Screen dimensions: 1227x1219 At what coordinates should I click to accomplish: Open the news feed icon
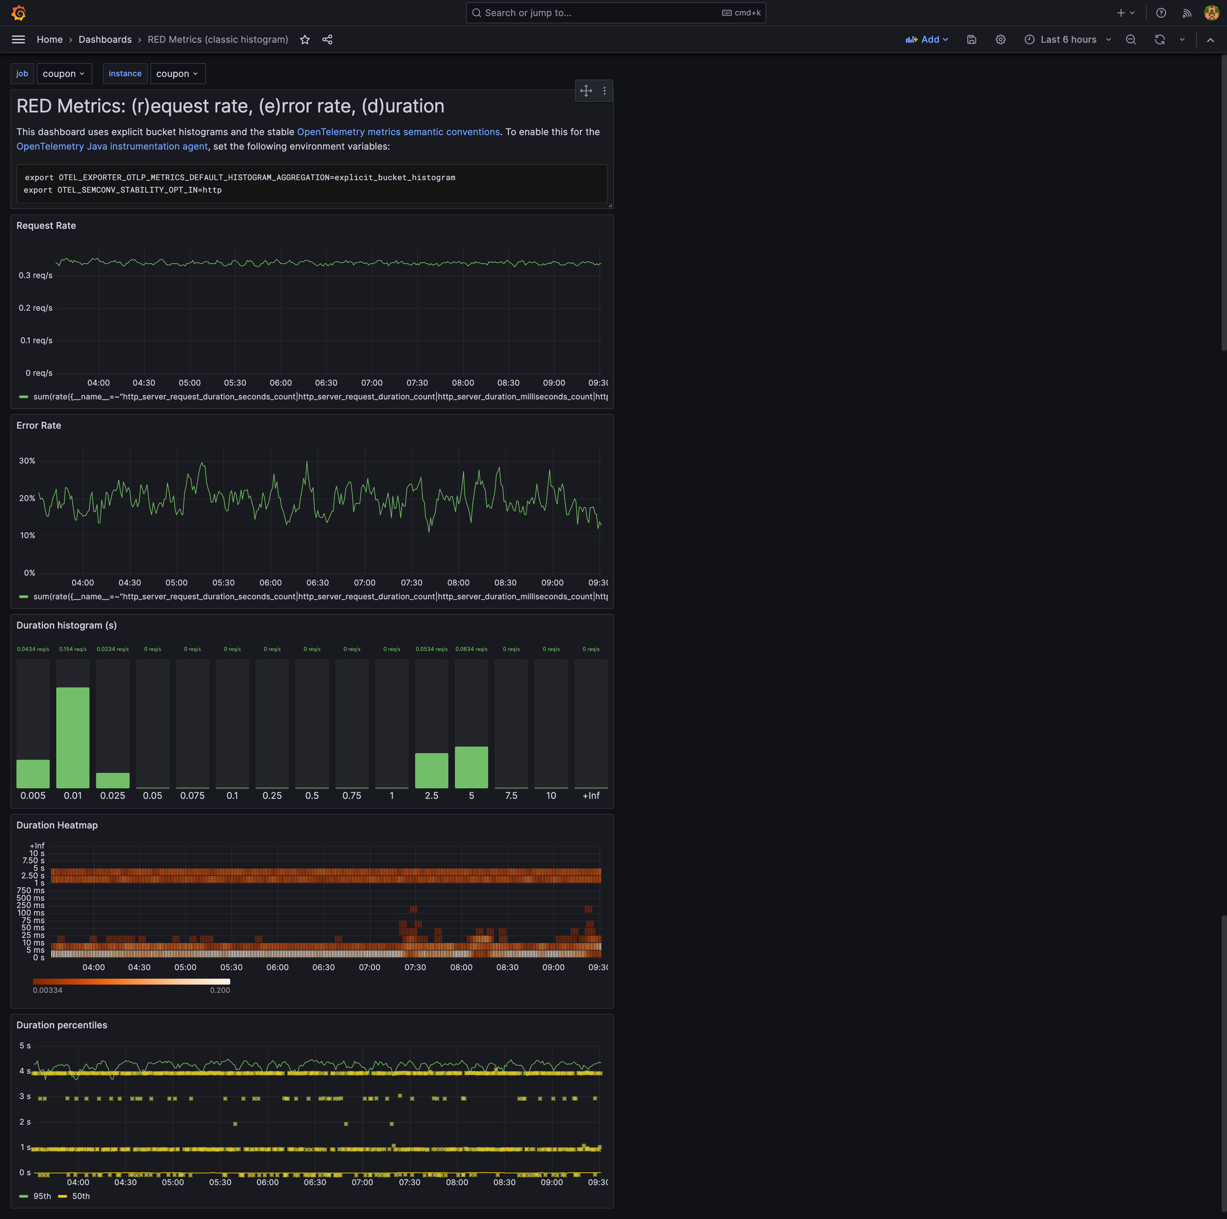(1186, 13)
